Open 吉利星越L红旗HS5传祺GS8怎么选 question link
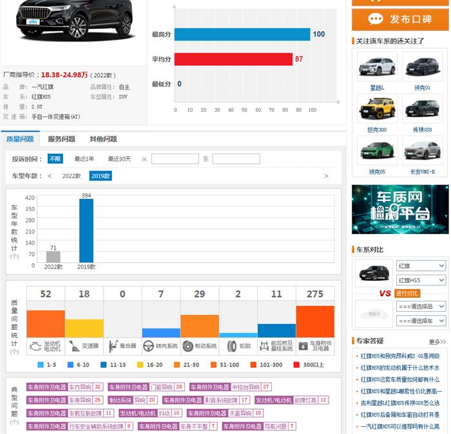The width and height of the screenshot is (451, 434). pyautogui.click(x=400, y=403)
